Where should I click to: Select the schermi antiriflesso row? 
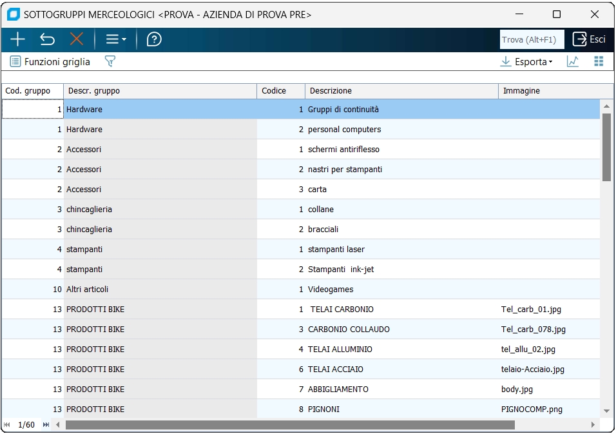(x=300, y=150)
